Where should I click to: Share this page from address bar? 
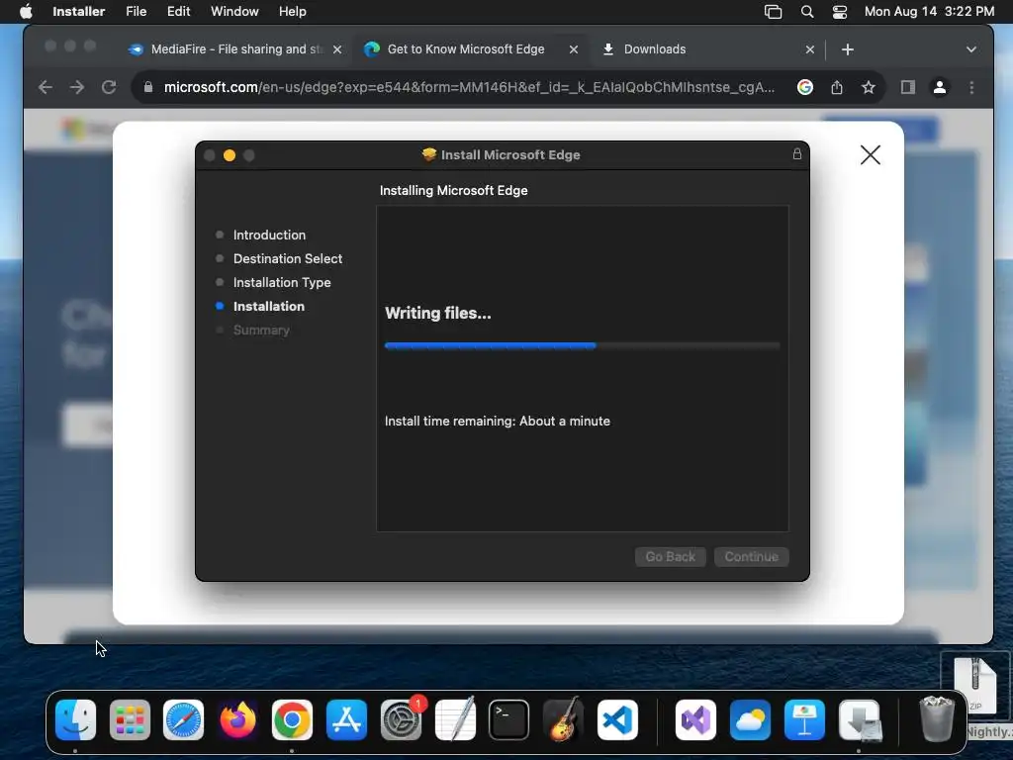(x=837, y=87)
